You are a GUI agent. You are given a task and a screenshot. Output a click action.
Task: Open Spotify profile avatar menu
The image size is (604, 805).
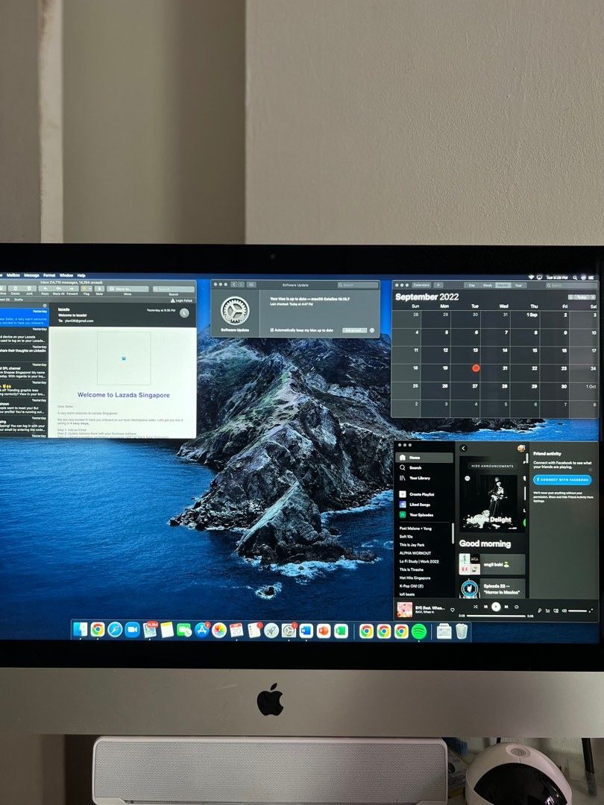point(521,448)
